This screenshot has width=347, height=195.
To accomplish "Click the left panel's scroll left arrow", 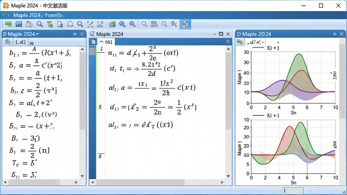I will coord(5,182).
